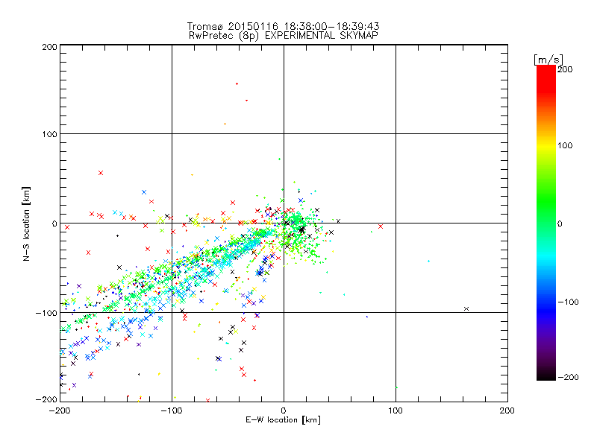This screenshot has height=447, width=597.
Task: Click the colorbar label '200' at the top
Action: click(565, 69)
